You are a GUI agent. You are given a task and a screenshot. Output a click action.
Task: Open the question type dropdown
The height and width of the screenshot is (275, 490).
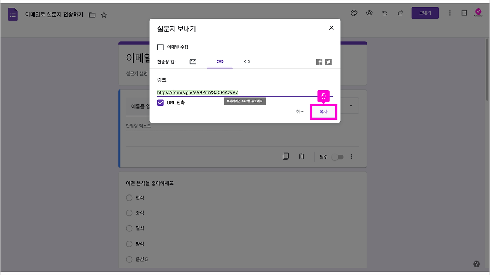351,105
